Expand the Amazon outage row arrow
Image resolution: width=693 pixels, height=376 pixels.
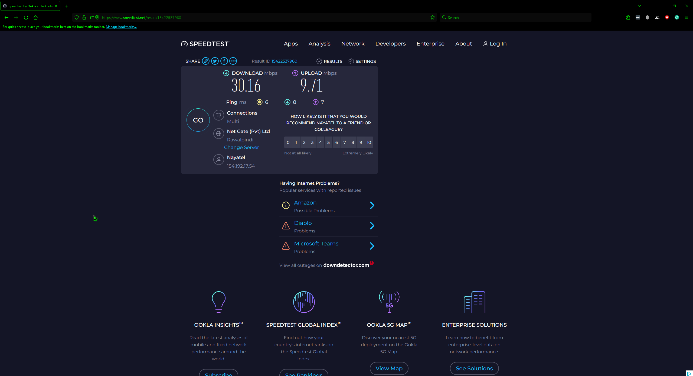[x=372, y=205]
